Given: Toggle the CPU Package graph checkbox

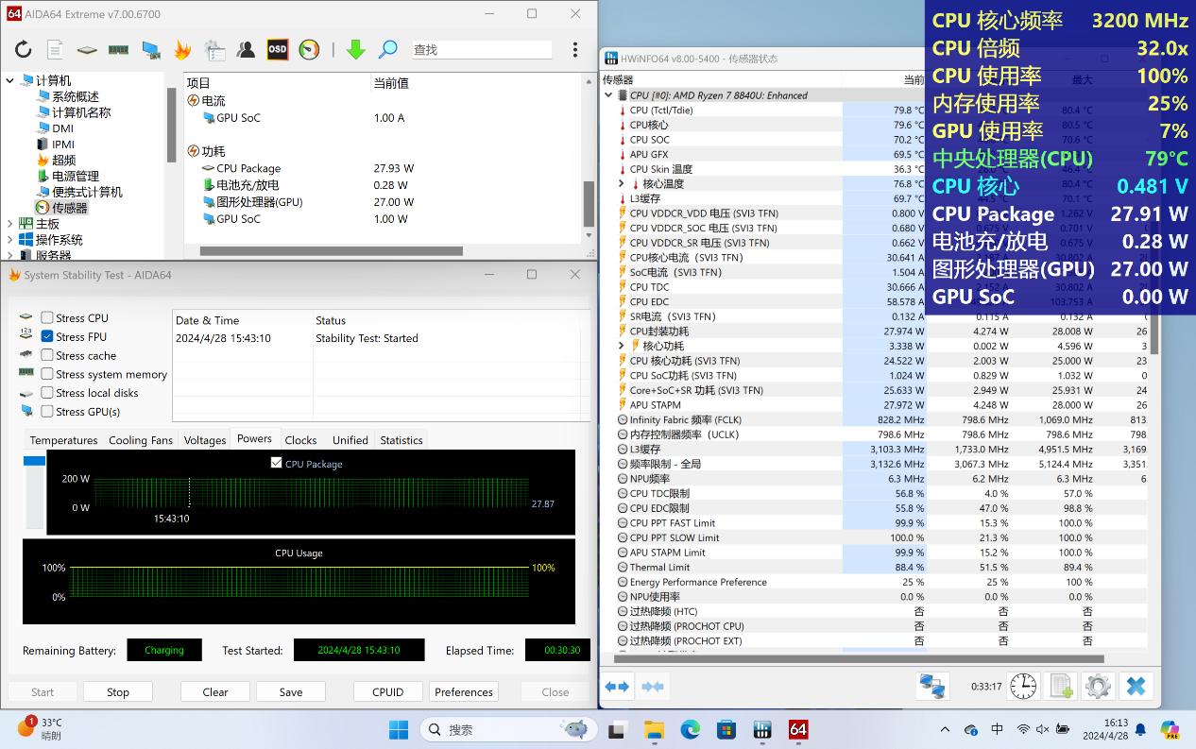Looking at the screenshot, I should [x=276, y=463].
